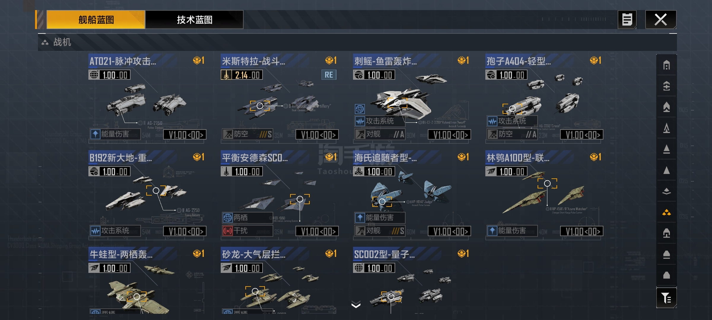
Task: Switch to 技术蓝图 tab
Action: 194,20
